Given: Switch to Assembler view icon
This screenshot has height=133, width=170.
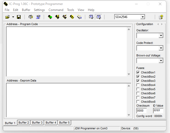Looking at the screenshot, I should [x=91, y=17].
